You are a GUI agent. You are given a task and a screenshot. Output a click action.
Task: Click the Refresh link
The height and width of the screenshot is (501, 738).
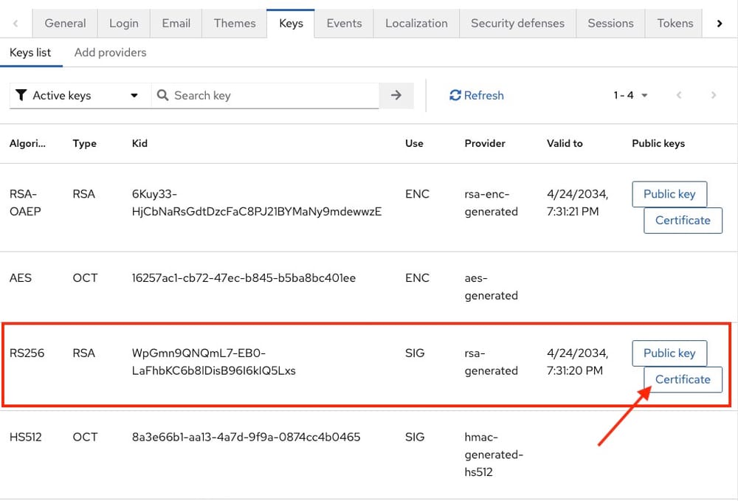click(476, 95)
